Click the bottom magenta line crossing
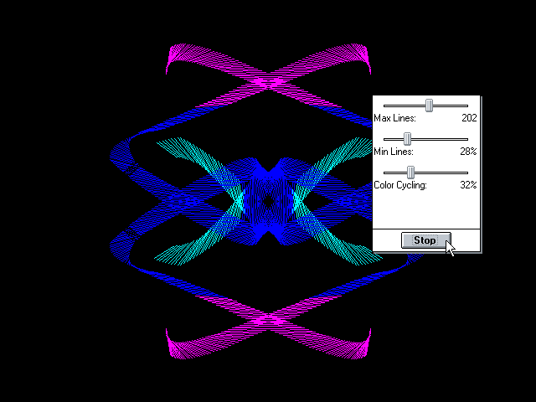 269,320
